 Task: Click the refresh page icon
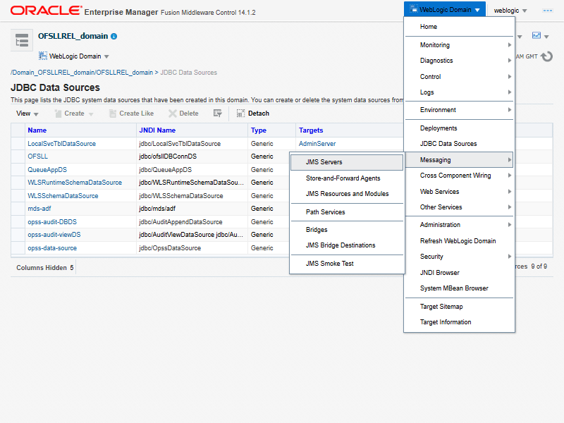tap(547, 56)
